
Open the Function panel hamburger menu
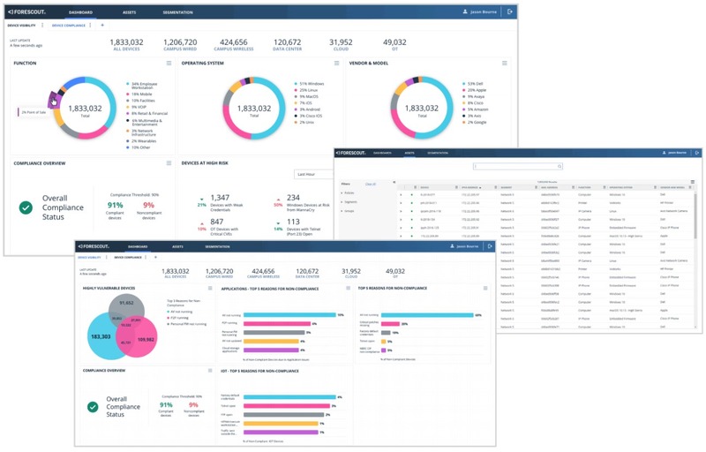[x=169, y=64]
